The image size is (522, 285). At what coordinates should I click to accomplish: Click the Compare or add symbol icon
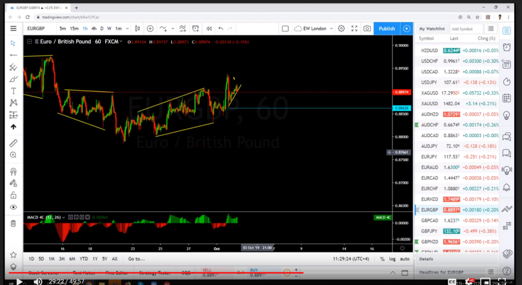(150, 29)
